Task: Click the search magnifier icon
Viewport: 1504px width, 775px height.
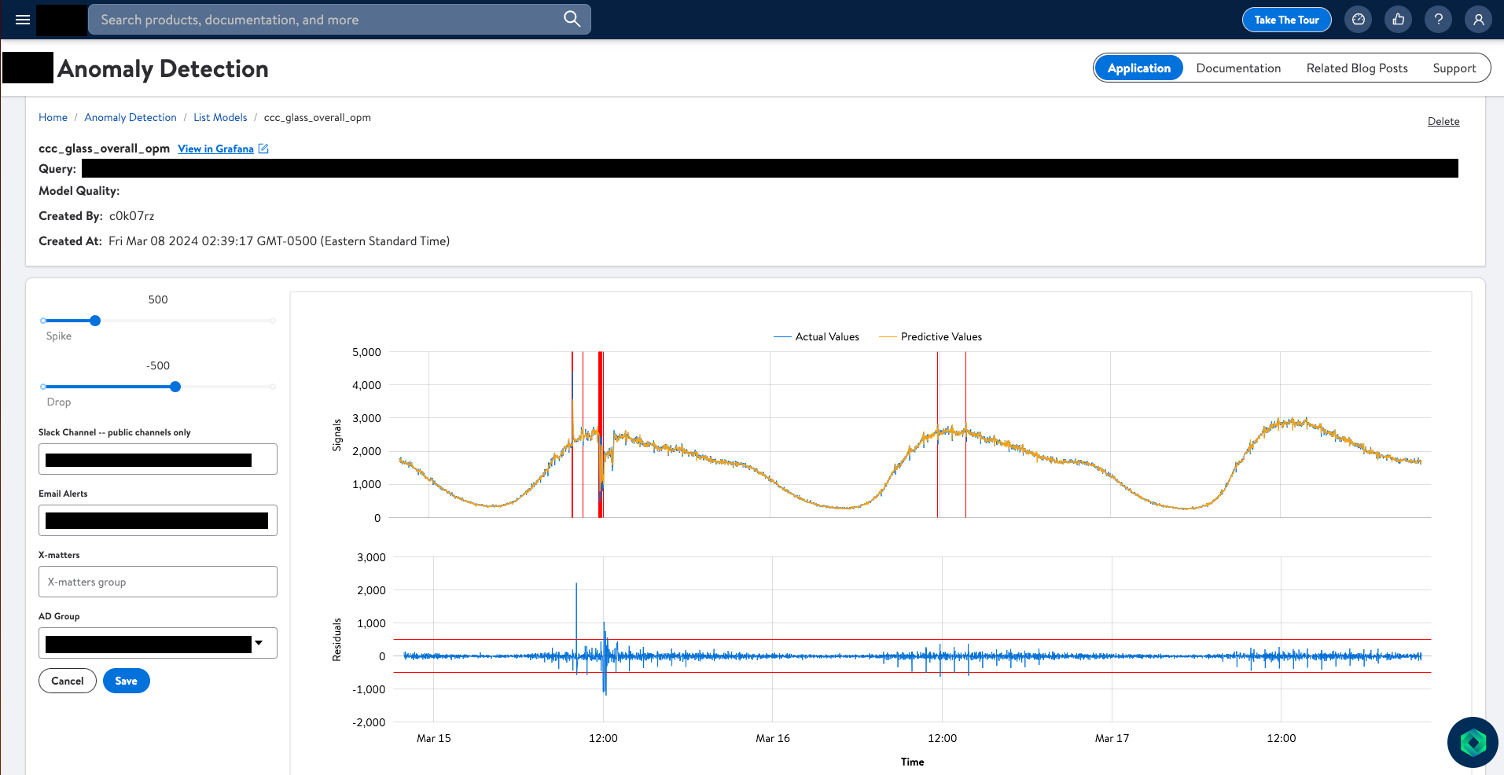Action: click(572, 19)
